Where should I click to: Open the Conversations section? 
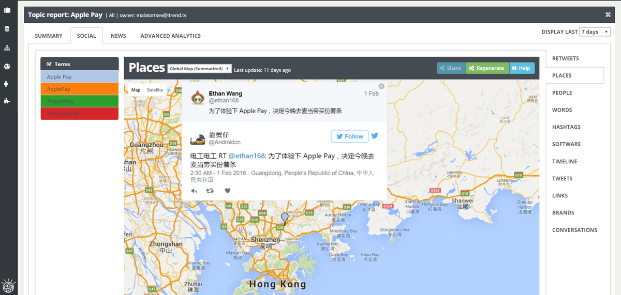(575, 230)
